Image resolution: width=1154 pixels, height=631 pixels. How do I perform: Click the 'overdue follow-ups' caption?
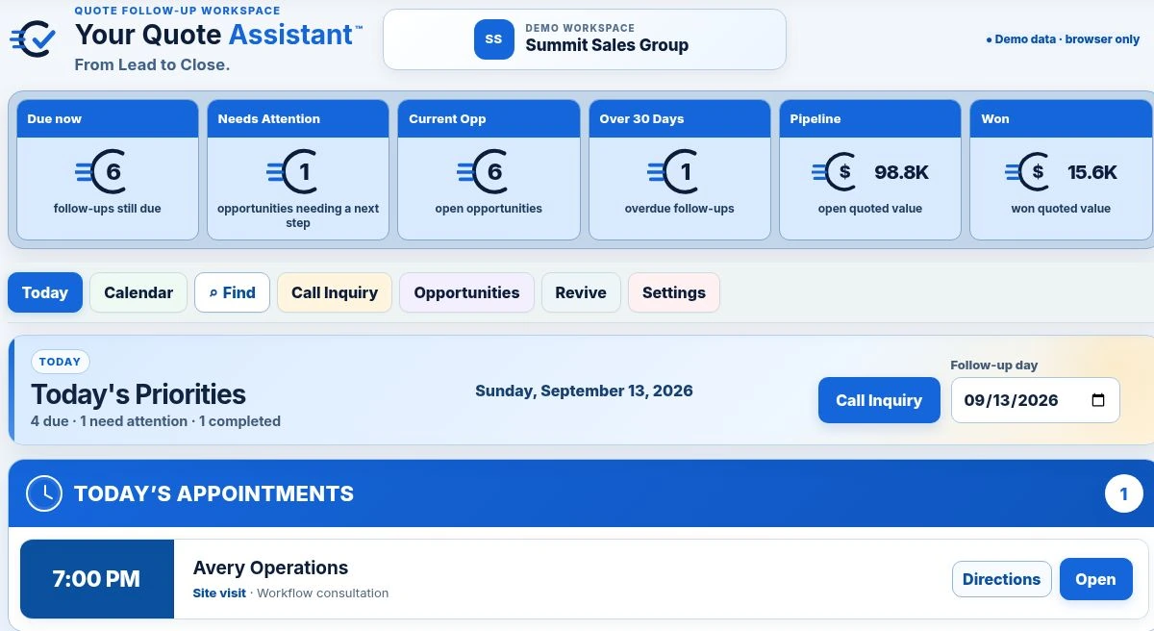tap(680, 208)
